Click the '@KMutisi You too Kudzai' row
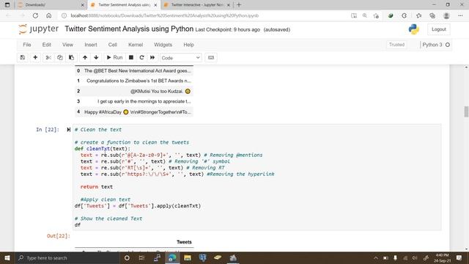This screenshot has height=264, width=469. tap(134, 91)
